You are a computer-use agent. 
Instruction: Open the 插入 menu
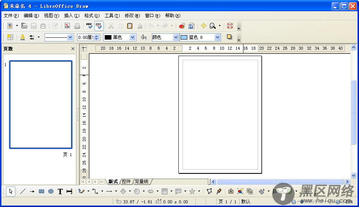[72, 16]
